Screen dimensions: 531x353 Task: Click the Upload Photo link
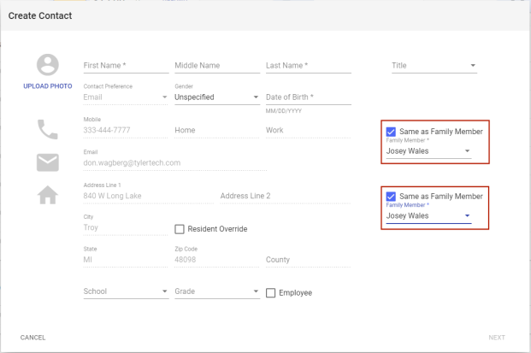(x=48, y=86)
